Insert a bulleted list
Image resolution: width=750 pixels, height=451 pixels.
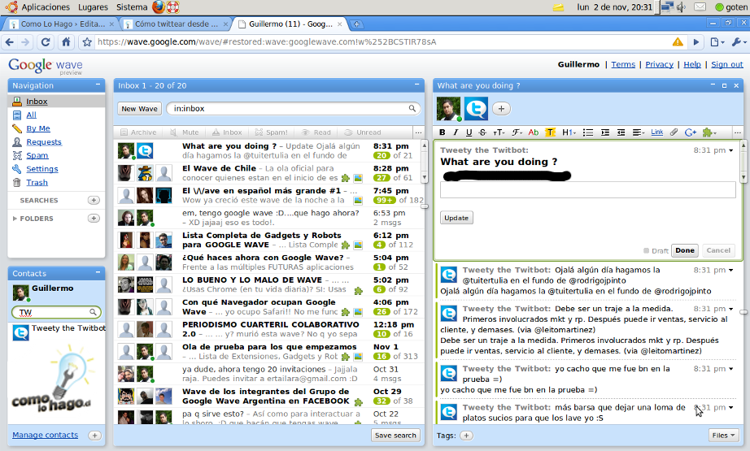588,132
